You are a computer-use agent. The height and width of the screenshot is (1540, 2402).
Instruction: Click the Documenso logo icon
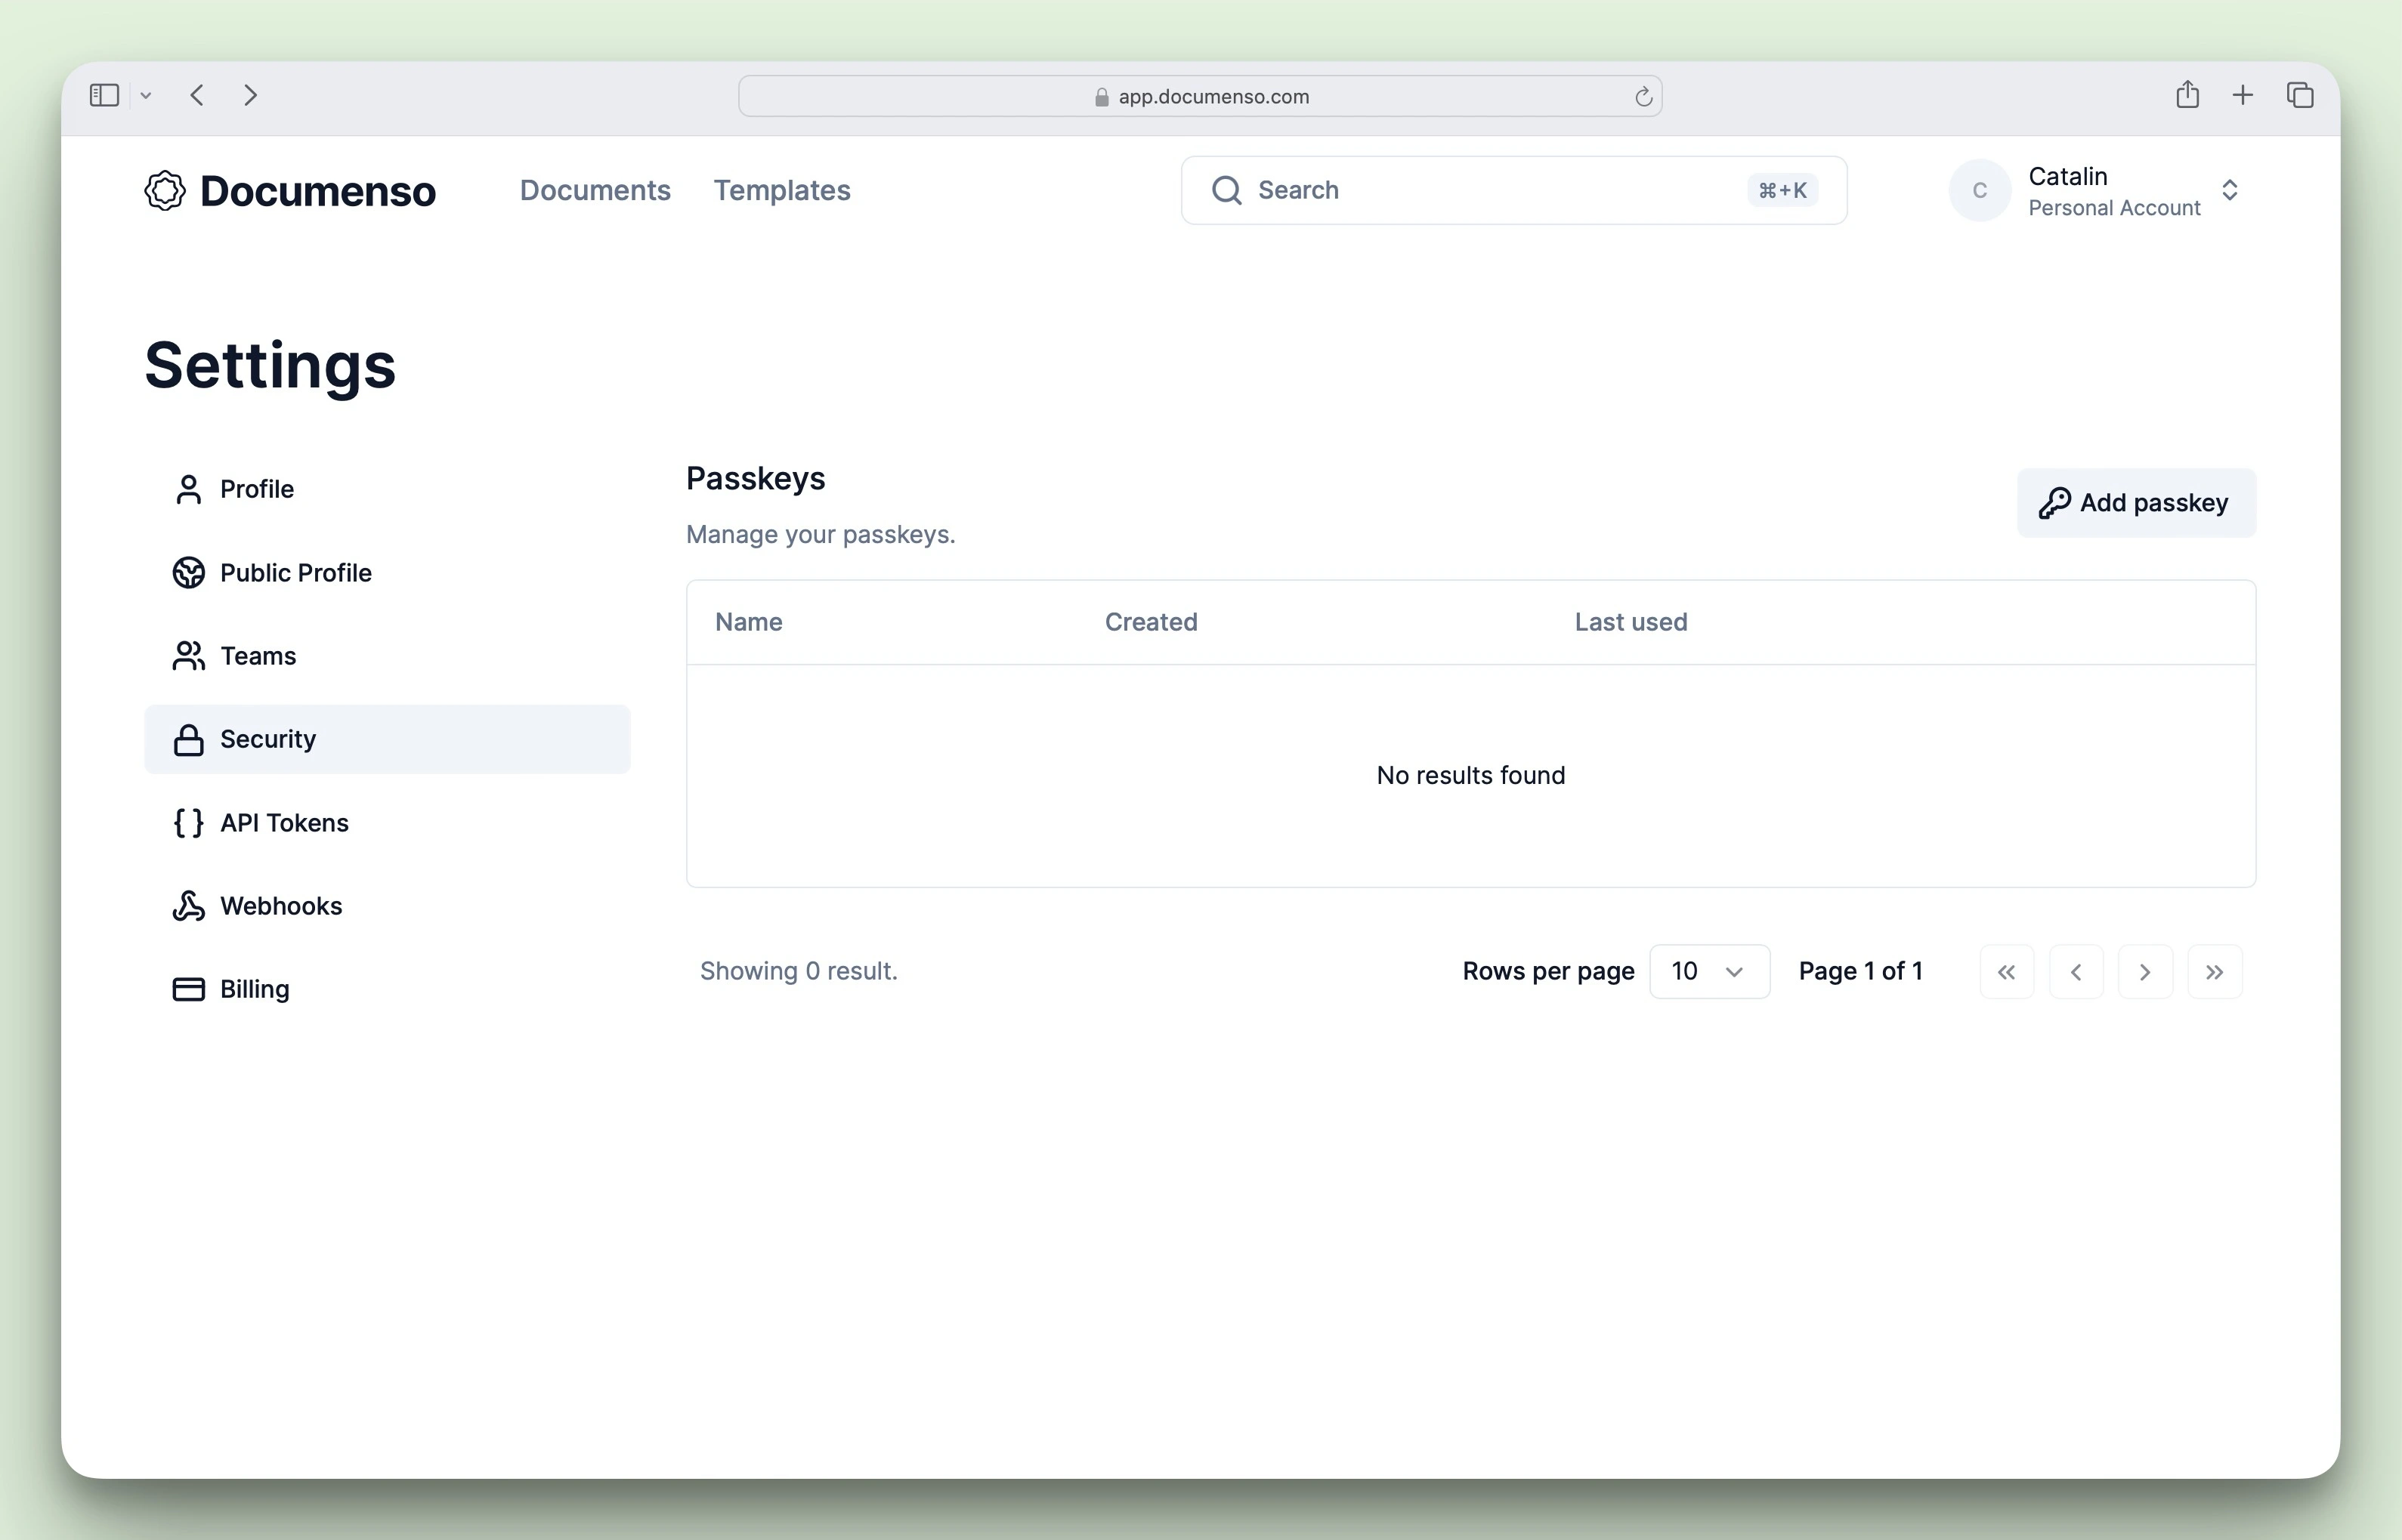tap(165, 190)
